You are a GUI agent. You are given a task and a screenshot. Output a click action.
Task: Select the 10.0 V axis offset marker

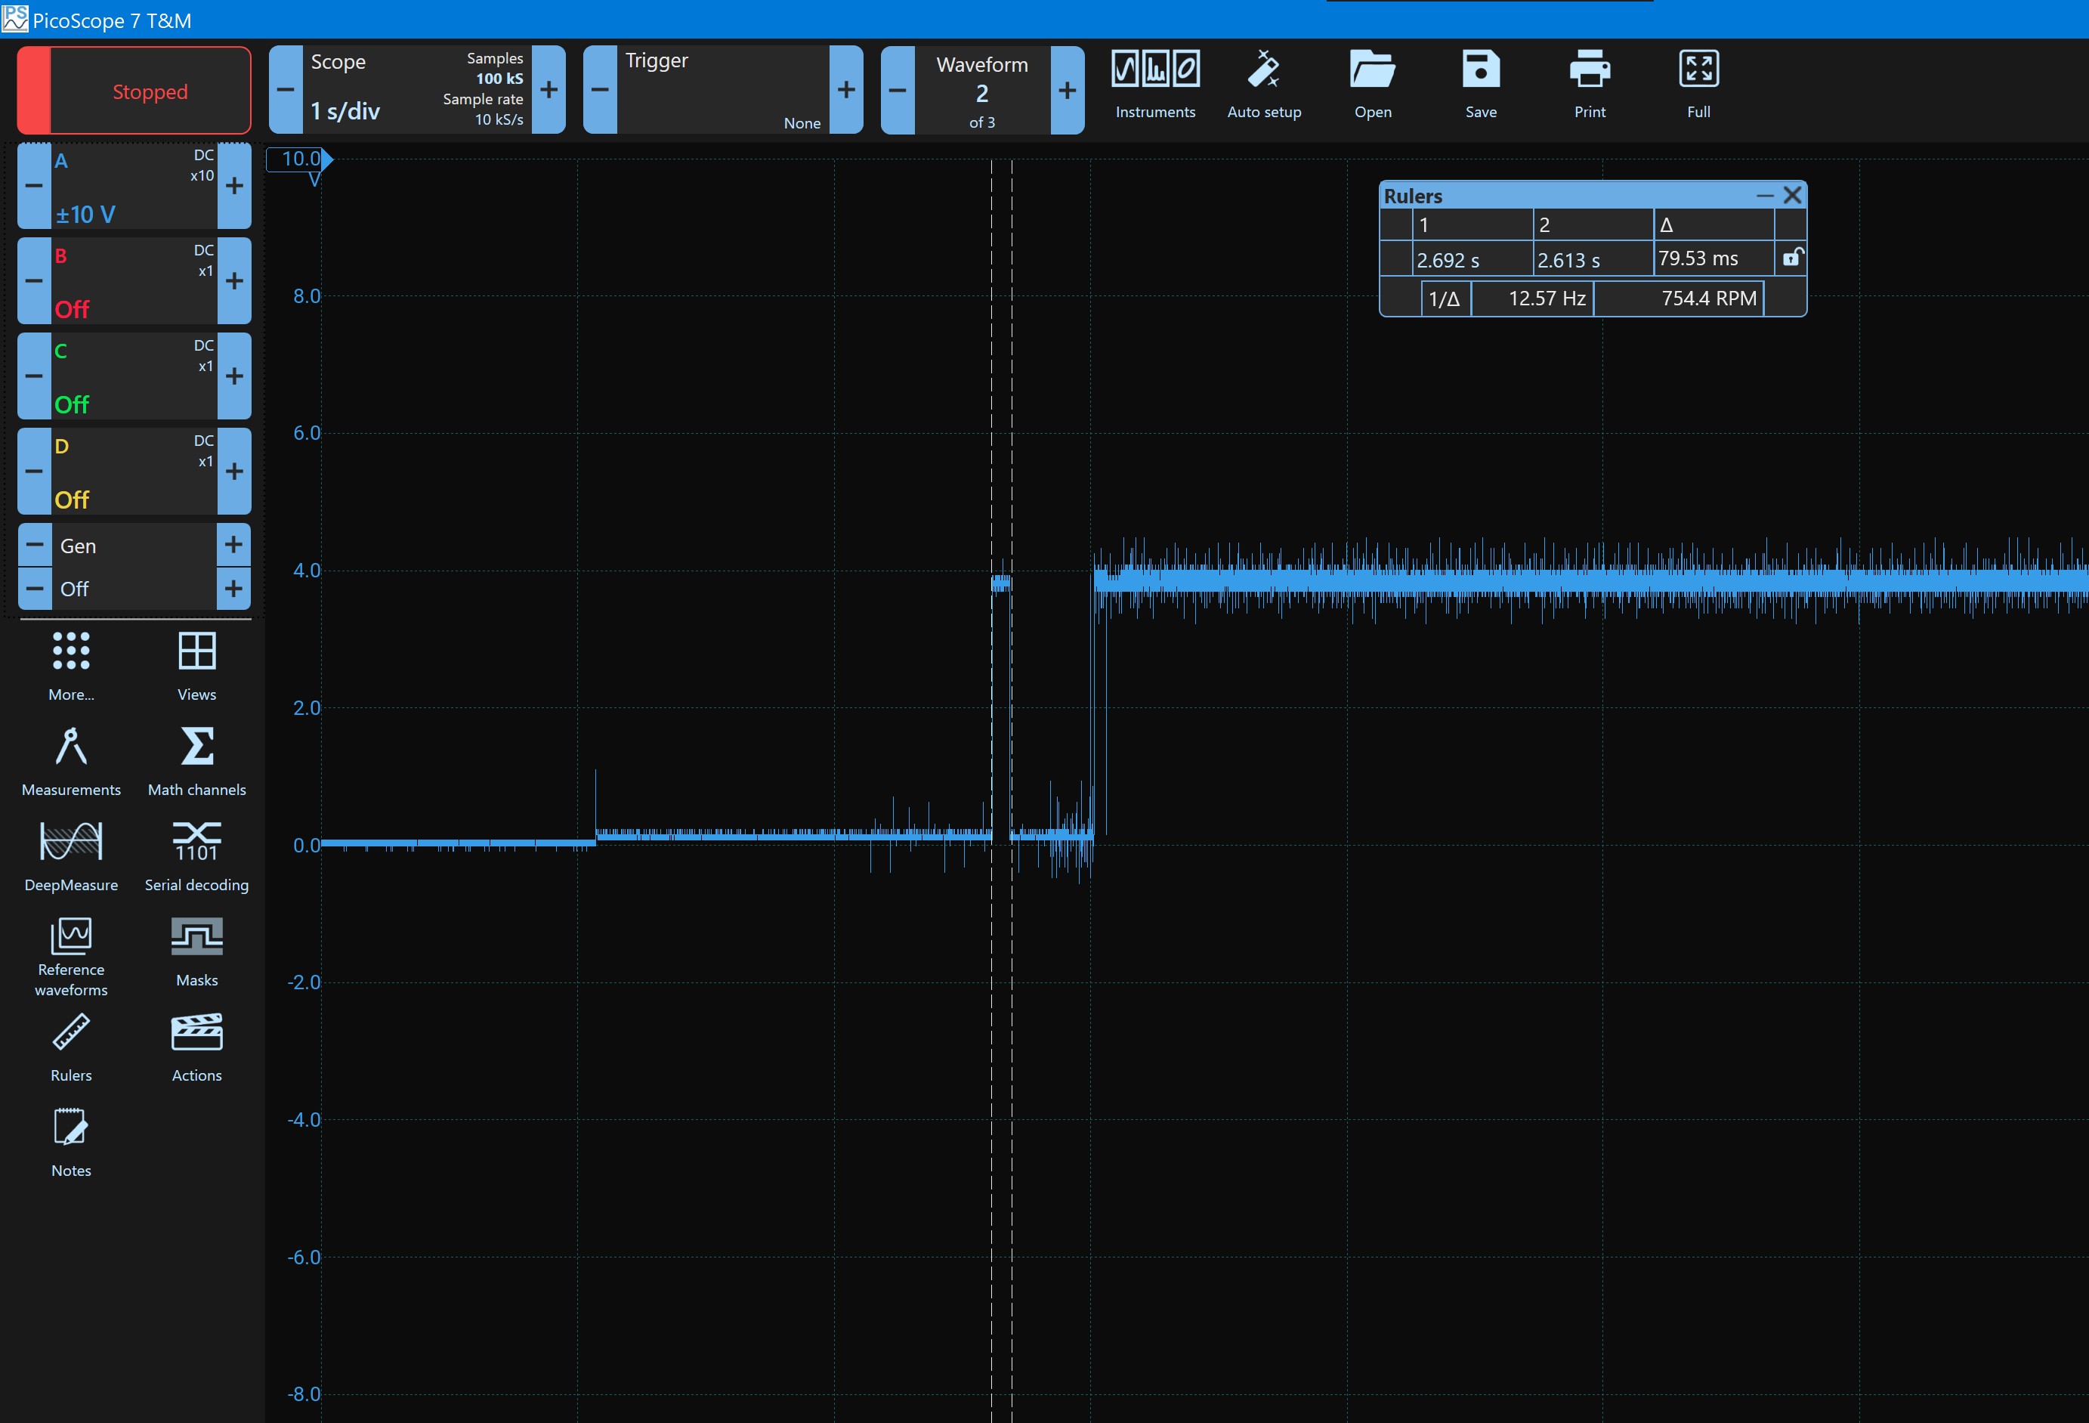click(x=300, y=159)
